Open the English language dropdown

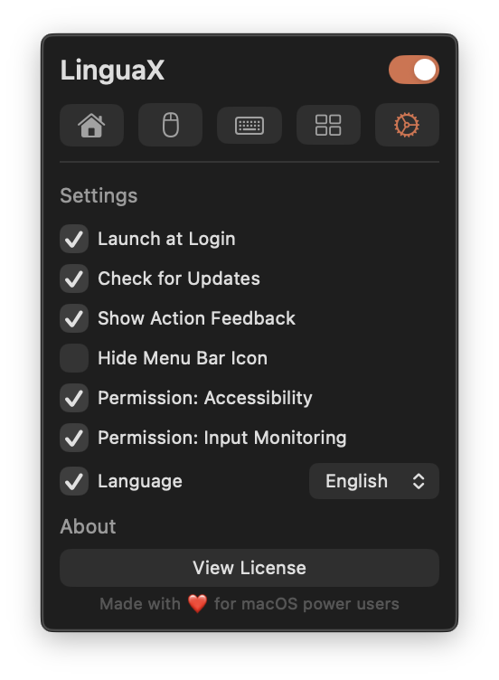[x=374, y=481]
